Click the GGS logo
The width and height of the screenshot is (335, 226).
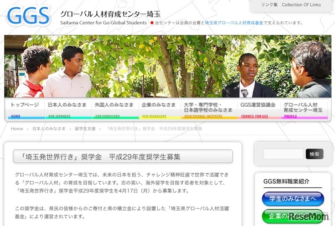click(28, 15)
